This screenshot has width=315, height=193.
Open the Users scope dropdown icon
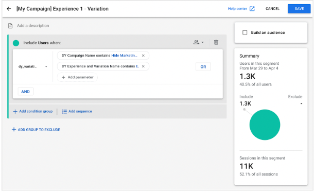click(199, 42)
